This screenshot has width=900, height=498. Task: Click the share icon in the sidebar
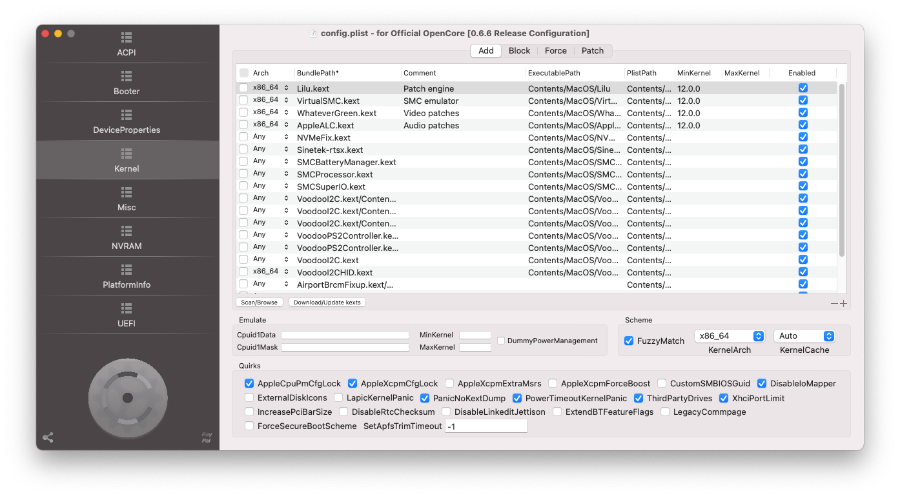48,437
